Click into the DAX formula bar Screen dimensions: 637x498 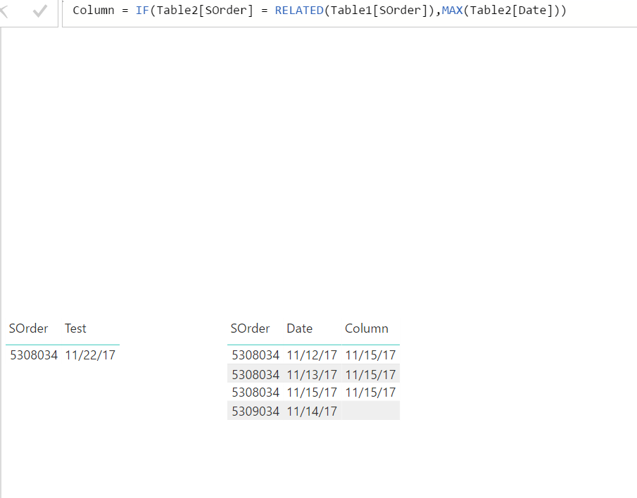pos(349,13)
